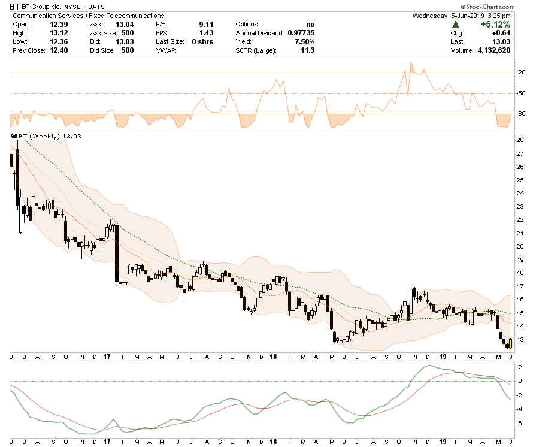Click the 'Annual Dividend:' field label
Viewport: 539px width, 447px height.
click(259, 33)
